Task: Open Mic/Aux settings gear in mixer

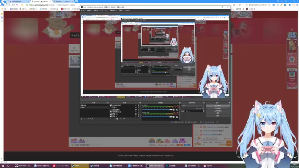Action: tap(177, 117)
